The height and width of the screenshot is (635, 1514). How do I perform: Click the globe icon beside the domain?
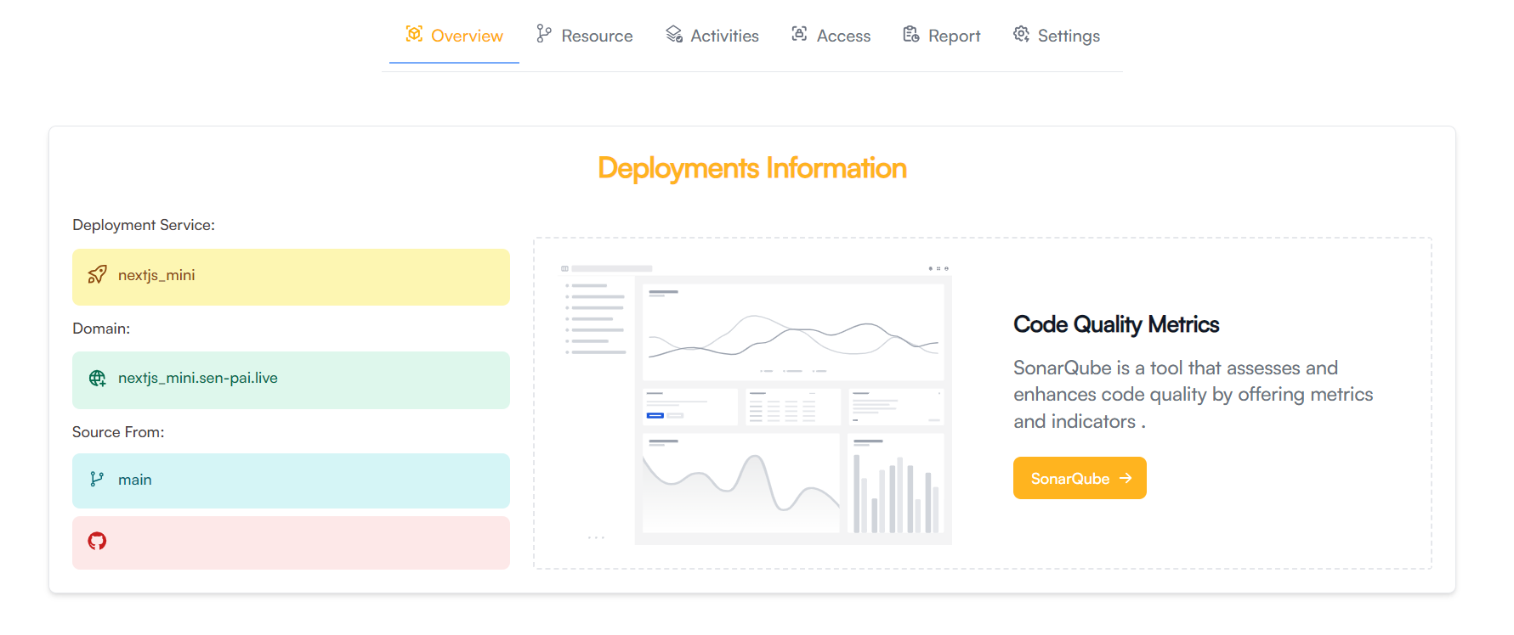coord(98,378)
